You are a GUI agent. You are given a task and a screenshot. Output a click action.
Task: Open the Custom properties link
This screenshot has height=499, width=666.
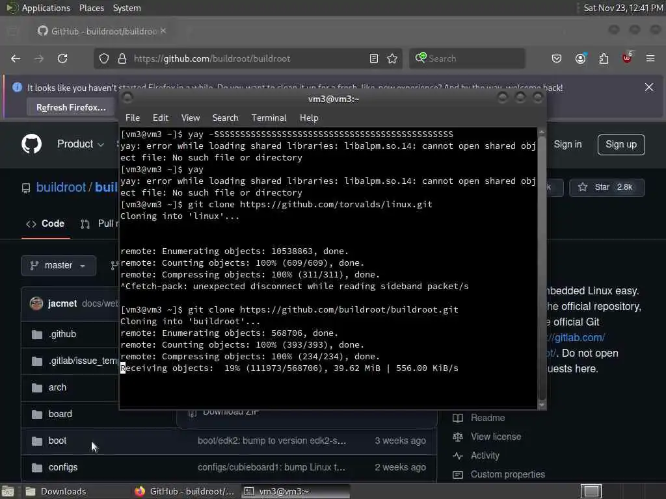click(x=507, y=474)
